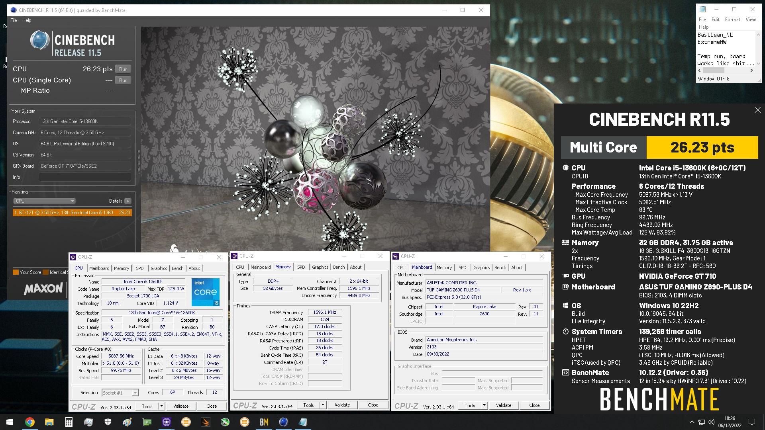Click the Intel Core i5 logo in CPU-Z
The height and width of the screenshot is (430, 765).
(x=206, y=292)
